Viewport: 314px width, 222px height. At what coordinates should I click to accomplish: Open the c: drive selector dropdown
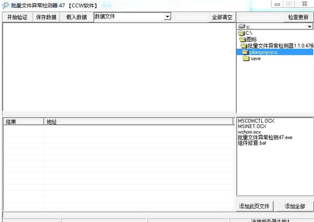coord(309,26)
